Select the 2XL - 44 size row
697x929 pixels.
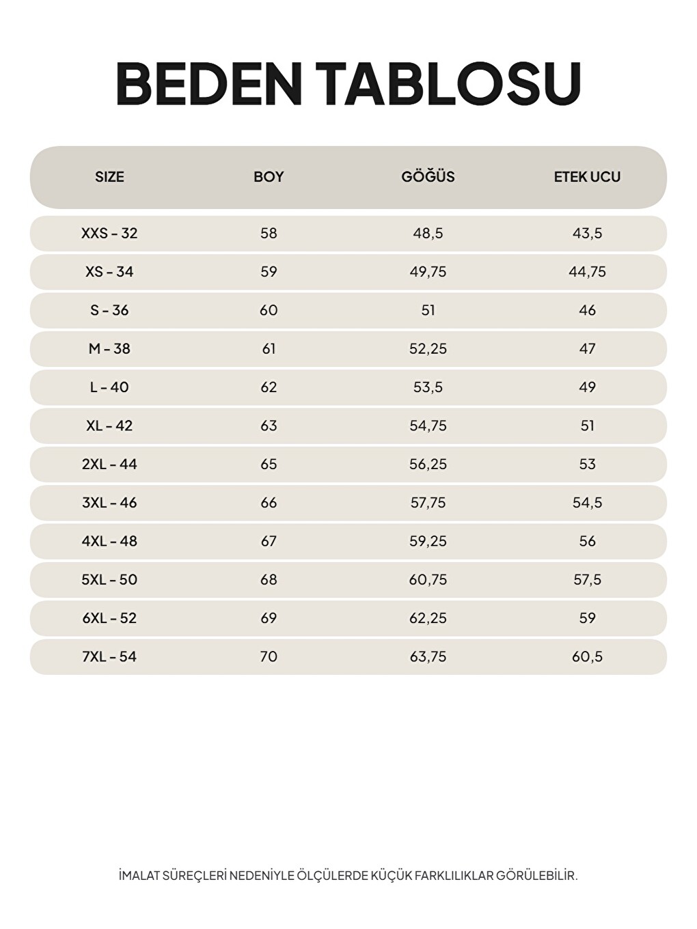click(x=348, y=464)
